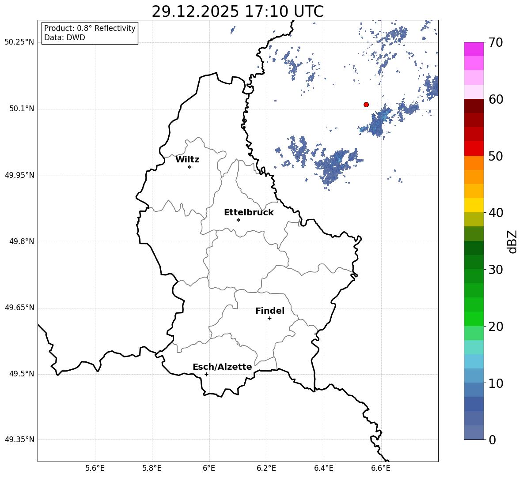The height and width of the screenshot is (477, 523).
Task: Click the 'Product: 0.8° Reflectivity' text
Action: click(x=90, y=28)
